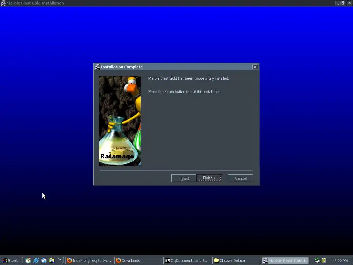Click the network connection tray icon
This screenshot has height=265, width=353.
pyautogui.click(x=317, y=261)
